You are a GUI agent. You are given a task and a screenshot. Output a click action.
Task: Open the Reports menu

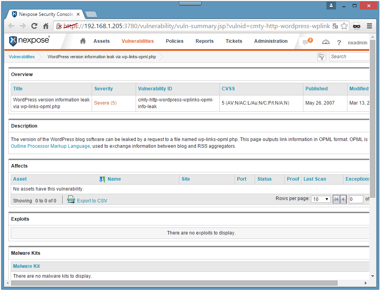coord(205,41)
